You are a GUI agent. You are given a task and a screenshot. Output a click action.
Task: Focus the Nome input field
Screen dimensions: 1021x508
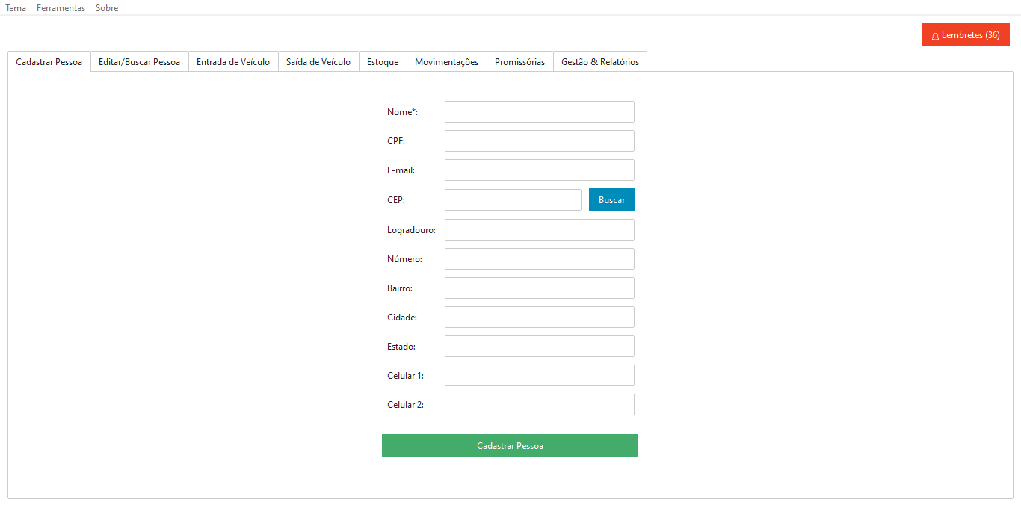coord(539,112)
